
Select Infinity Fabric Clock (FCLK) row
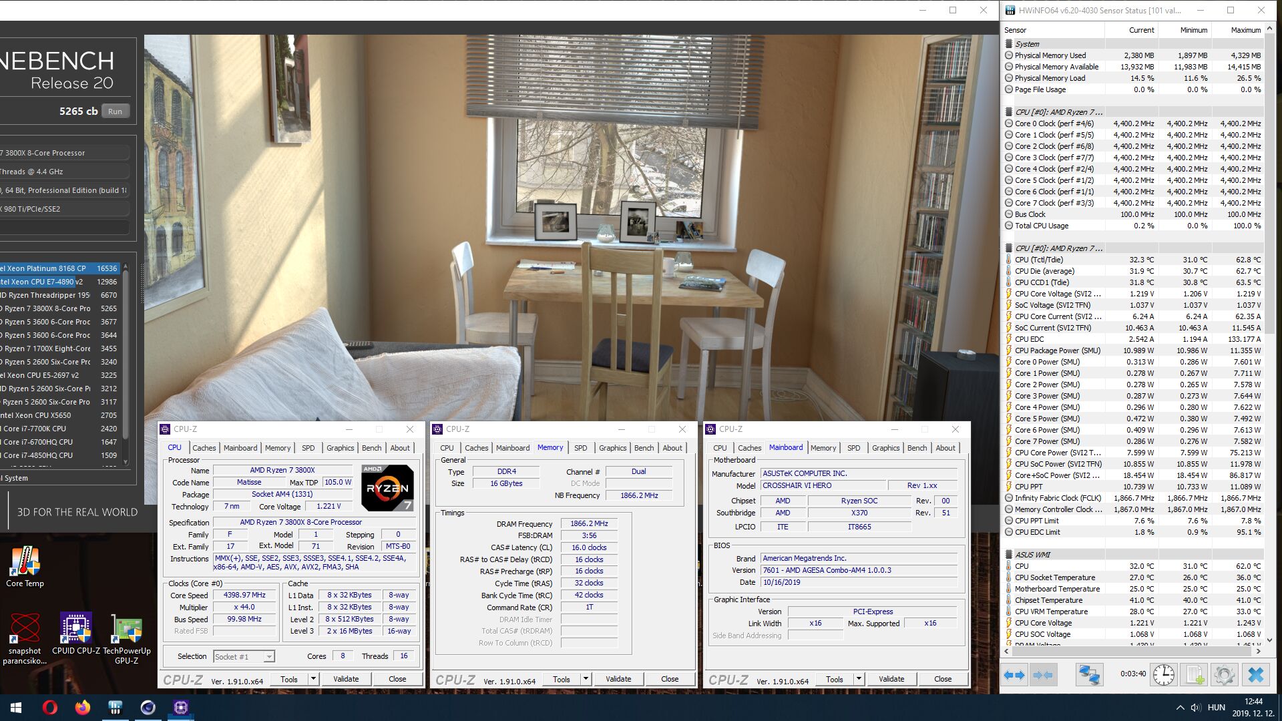click(1134, 498)
